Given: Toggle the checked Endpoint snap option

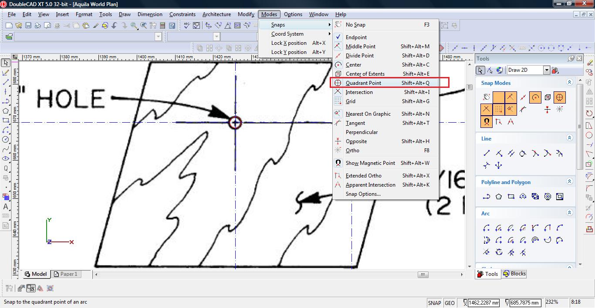Looking at the screenshot, I should tap(356, 37).
